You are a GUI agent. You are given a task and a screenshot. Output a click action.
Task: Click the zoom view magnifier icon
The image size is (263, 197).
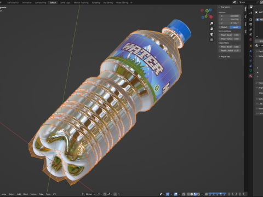(x=211, y=24)
